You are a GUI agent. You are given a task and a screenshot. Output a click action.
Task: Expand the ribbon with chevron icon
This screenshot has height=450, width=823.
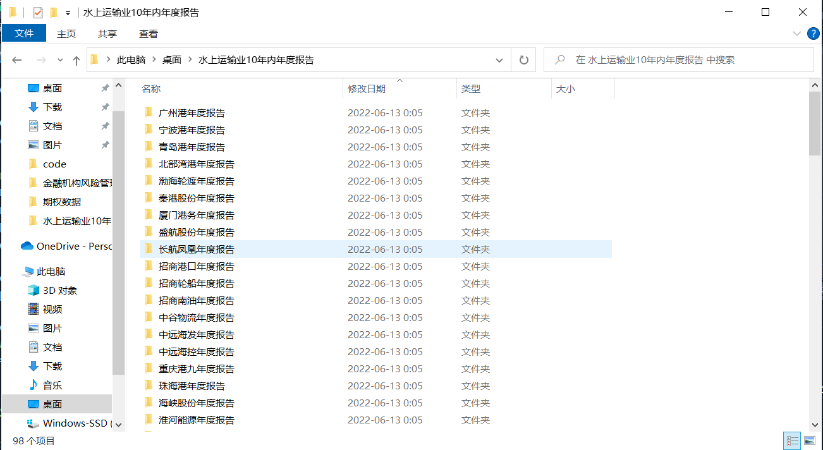click(796, 33)
